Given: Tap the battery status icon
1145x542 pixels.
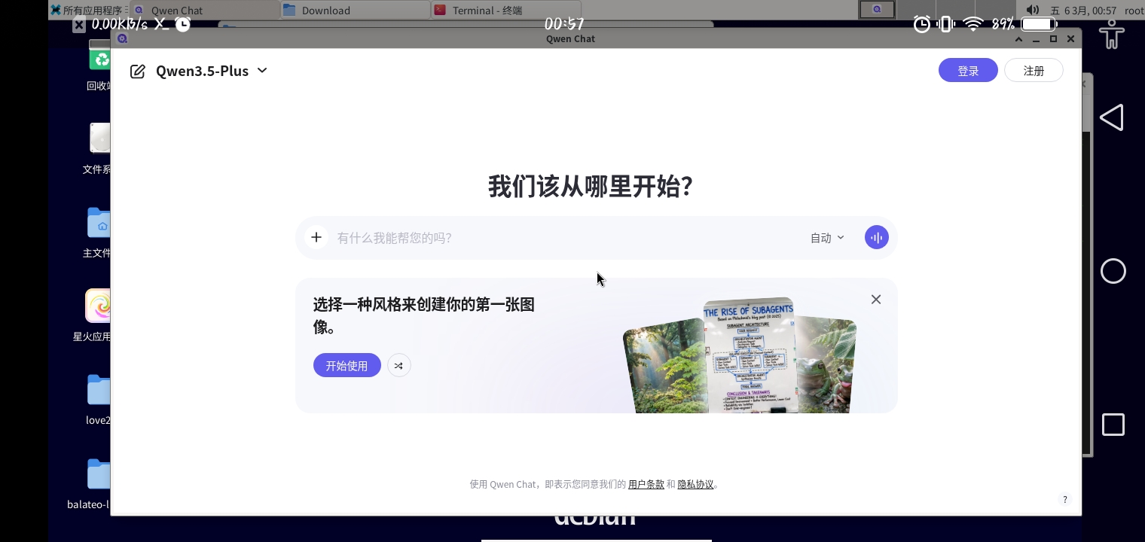Looking at the screenshot, I should point(1040,24).
